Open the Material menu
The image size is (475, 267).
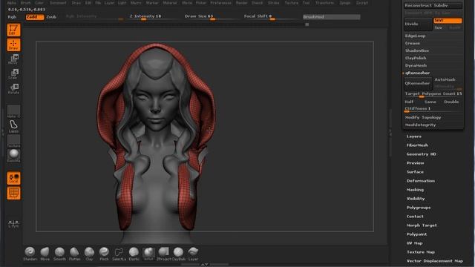[x=170, y=3]
